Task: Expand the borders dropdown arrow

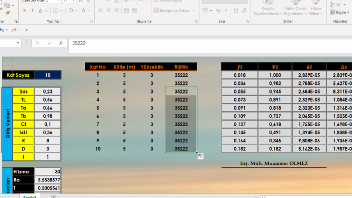Action: tap(61, 11)
